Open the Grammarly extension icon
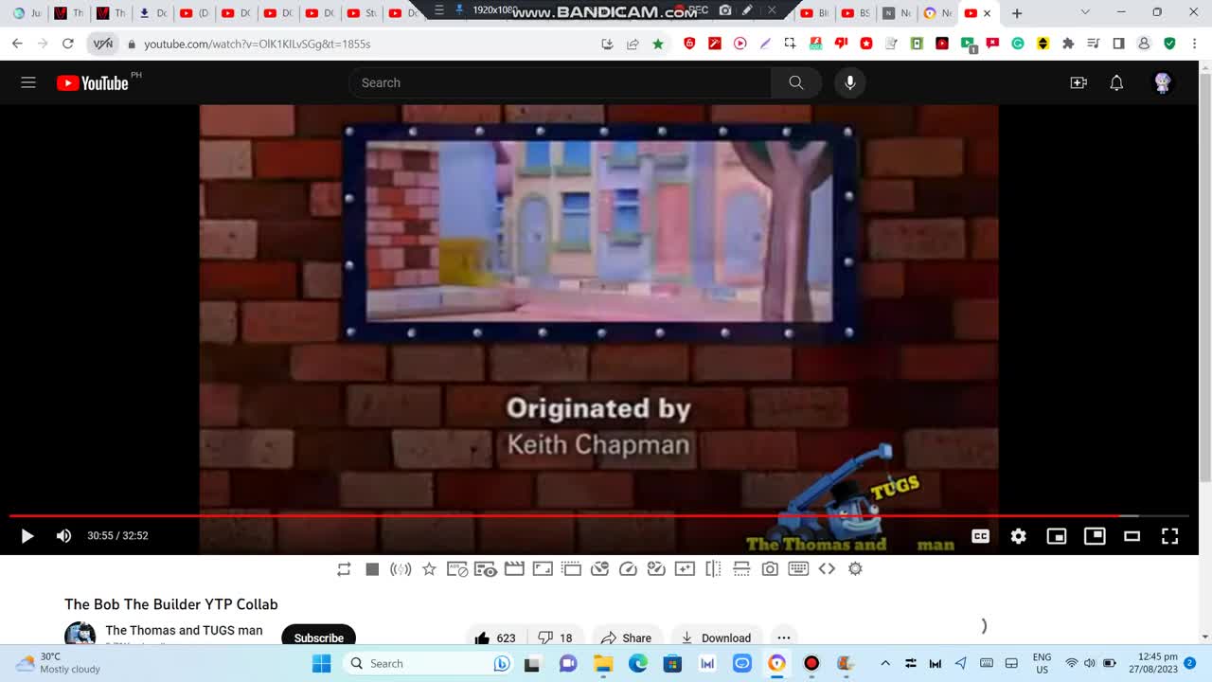This screenshot has width=1212, height=682. (1018, 44)
